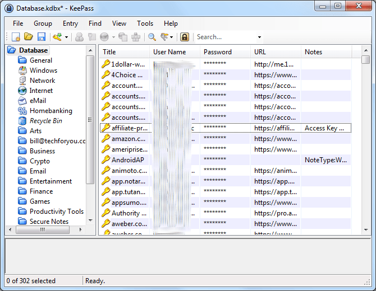376x291 pixels.
Task: Click the Find magnifier toolbar icon
Action: click(152, 37)
